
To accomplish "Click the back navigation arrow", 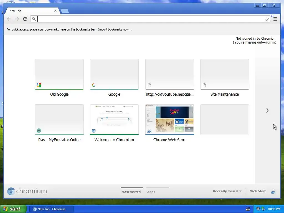I will pos(9,19).
